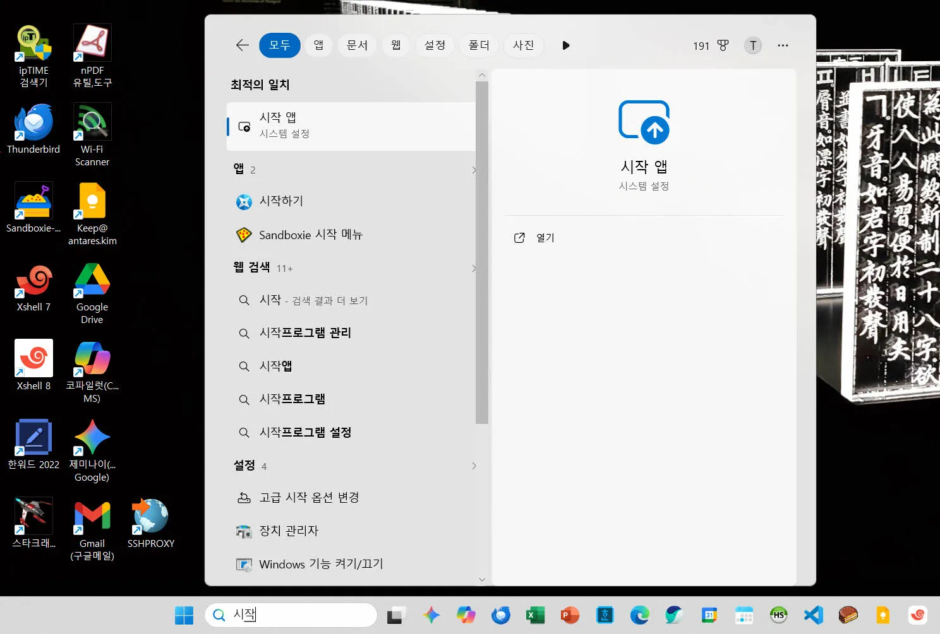
Task: Focus the taskbar search box containing 시작
Action: [x=291, y=615]
